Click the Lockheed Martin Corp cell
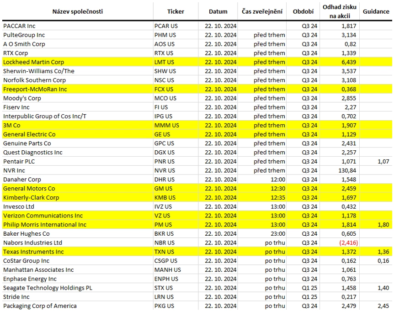This screenshot has width=394, height=312. [78, 62]
